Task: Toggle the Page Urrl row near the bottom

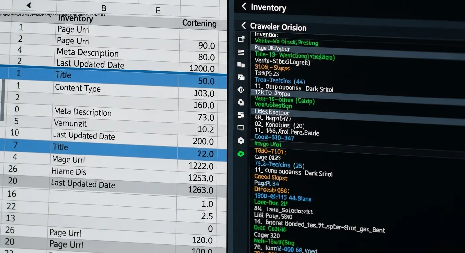Action: [66, 244]
